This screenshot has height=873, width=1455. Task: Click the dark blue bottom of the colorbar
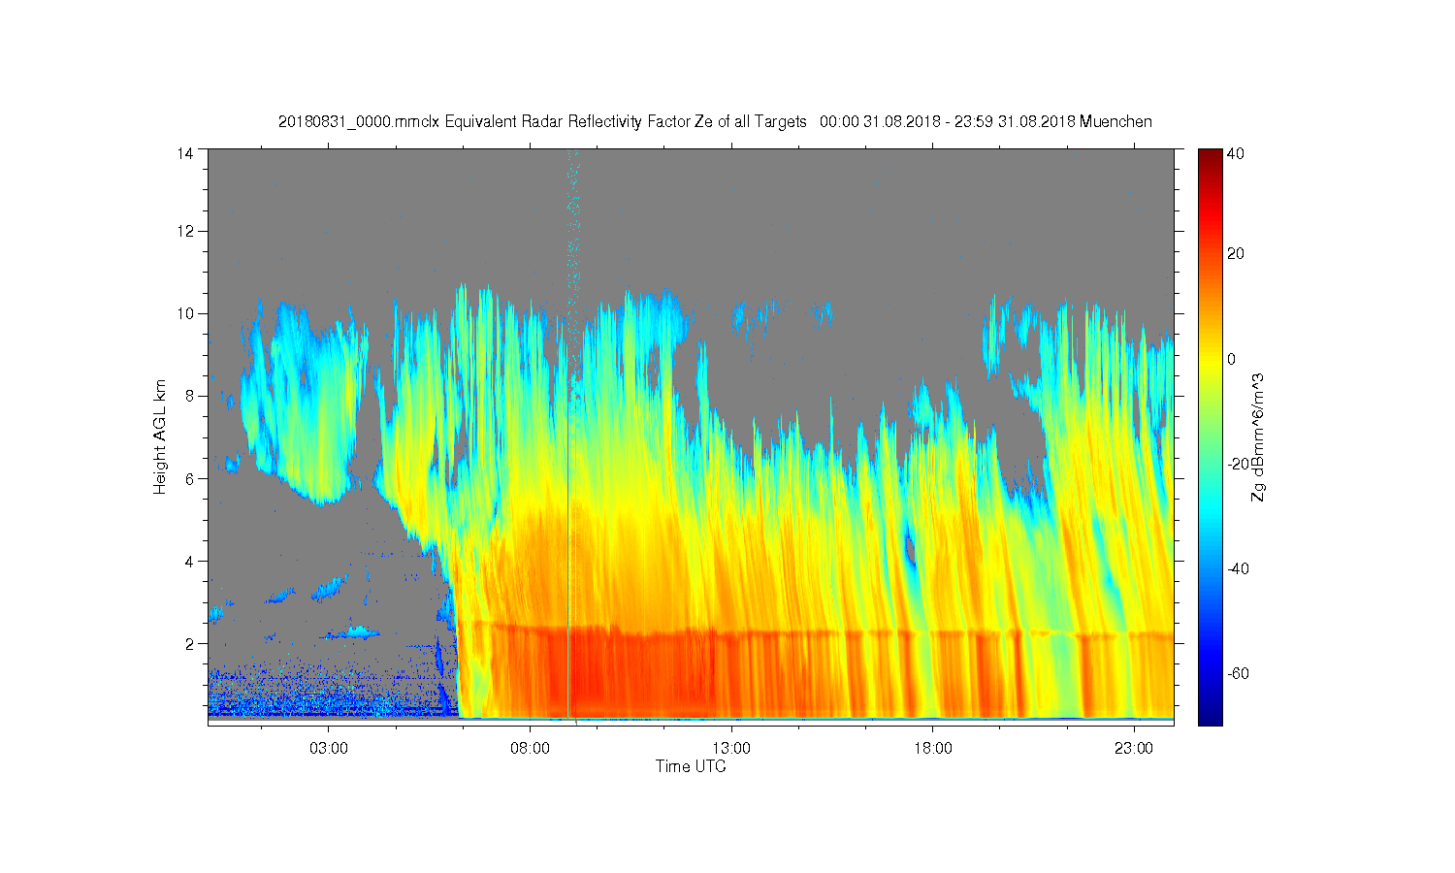tap(1210, 718)
